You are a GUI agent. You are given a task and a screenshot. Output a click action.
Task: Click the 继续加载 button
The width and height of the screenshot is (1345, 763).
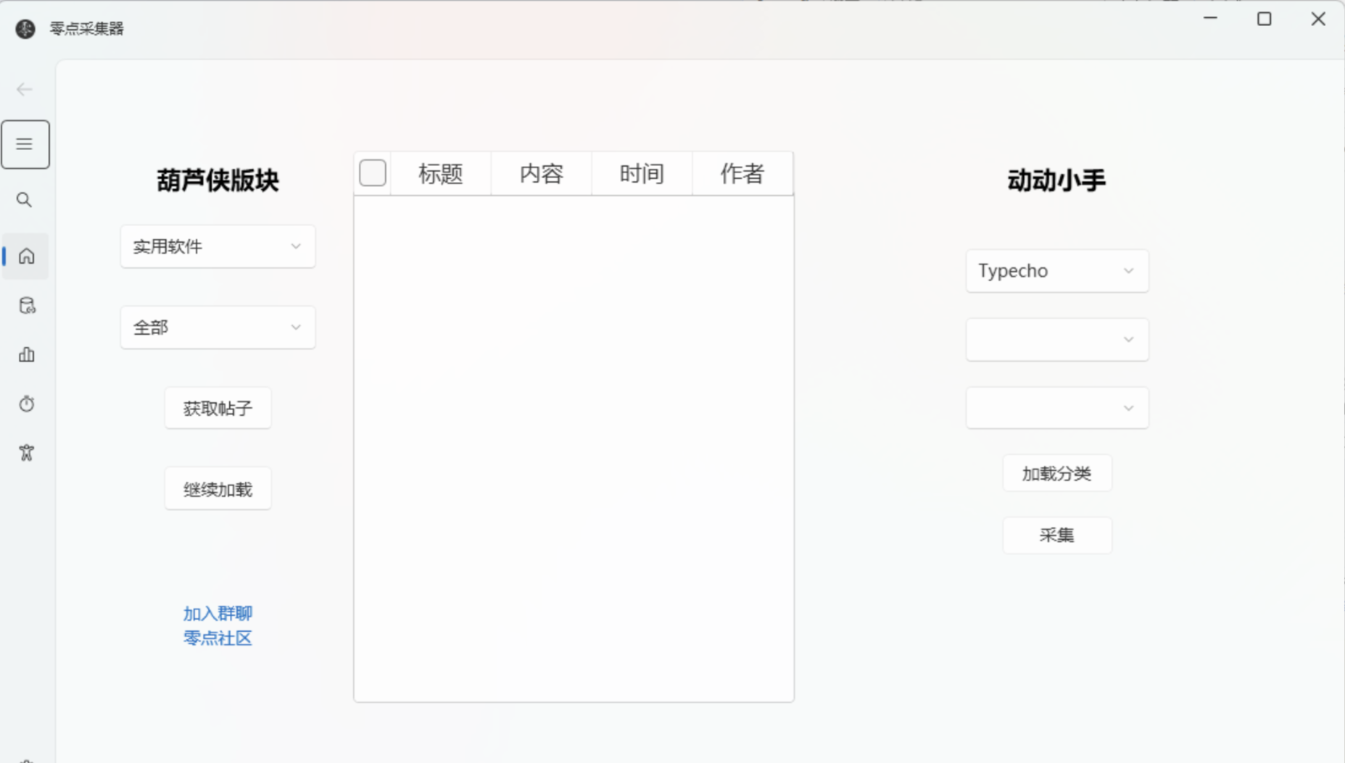[x=218, y=489]
